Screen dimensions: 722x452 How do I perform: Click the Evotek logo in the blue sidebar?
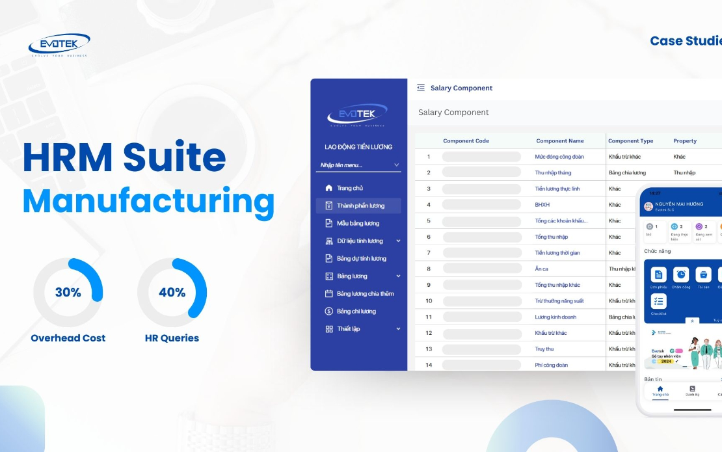(357, 115)
